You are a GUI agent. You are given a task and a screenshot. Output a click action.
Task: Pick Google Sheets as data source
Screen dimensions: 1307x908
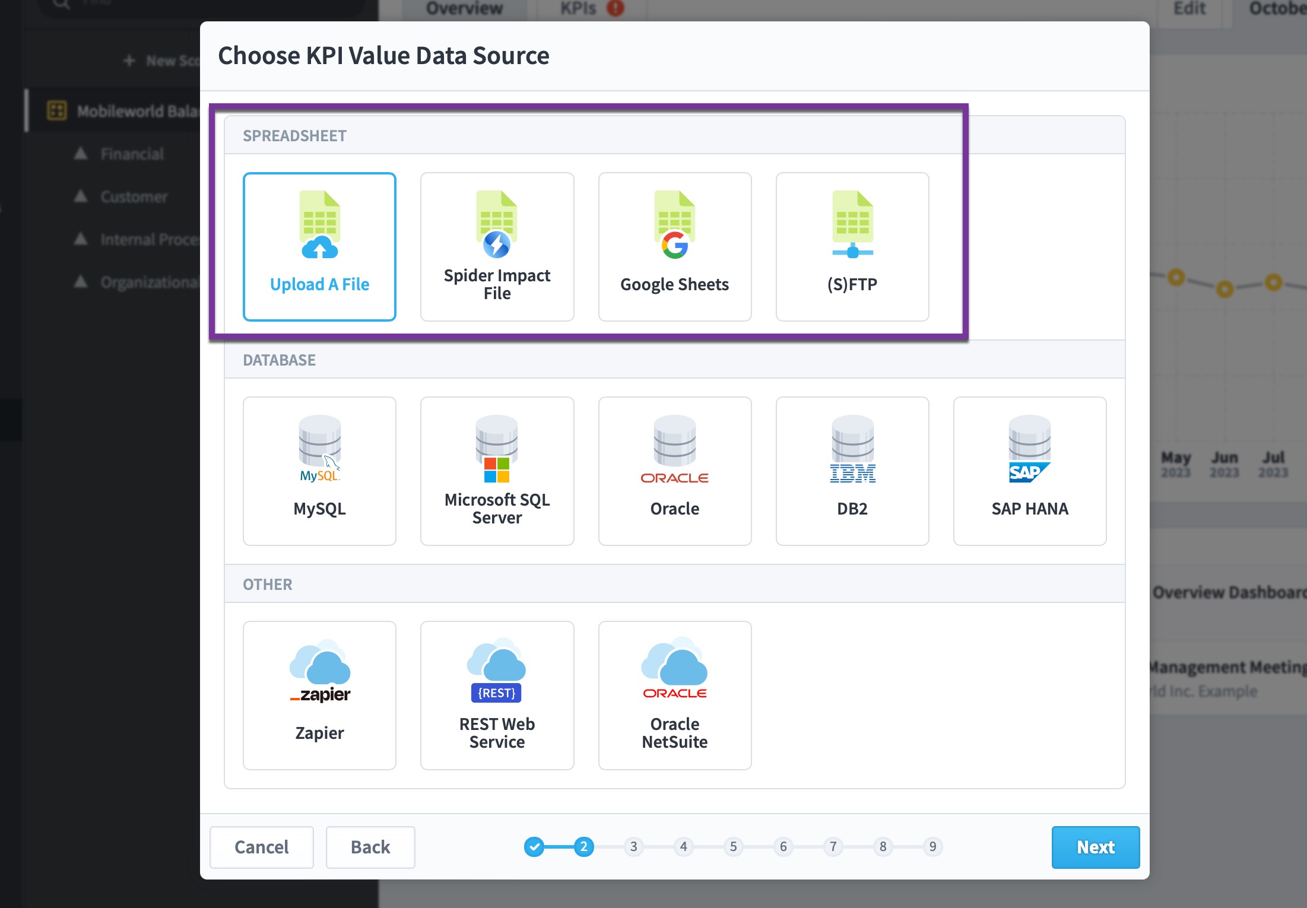pos(675,247)
